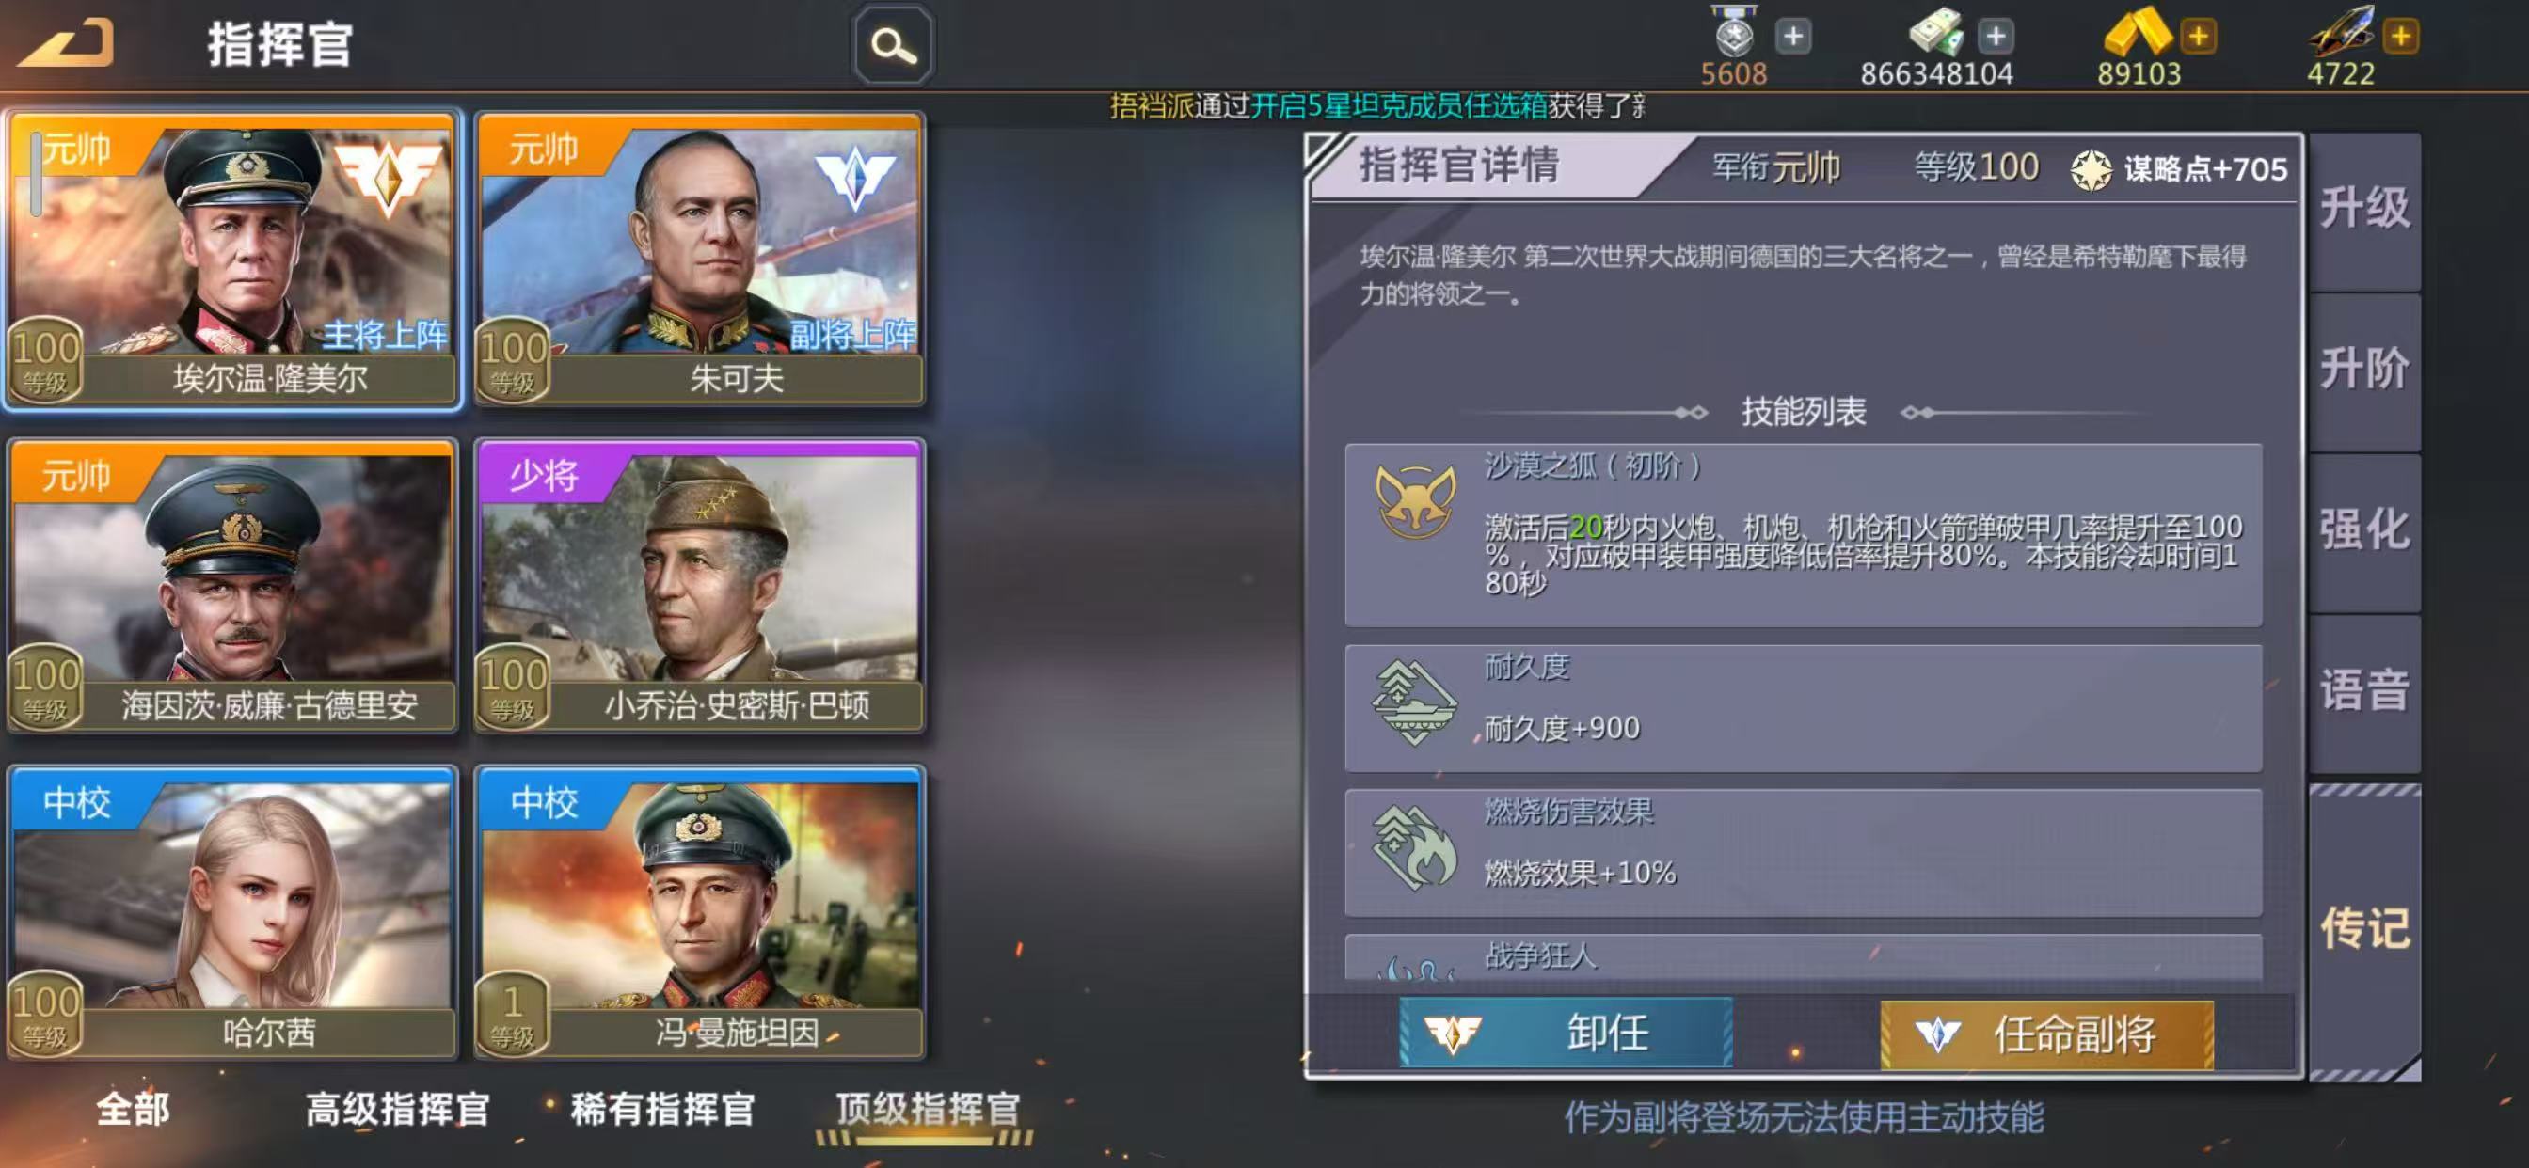Switch to 高级指挥官 tab
Image resolution: width=2529 pixels, height=1168 pixels.
pos(398,1109)
